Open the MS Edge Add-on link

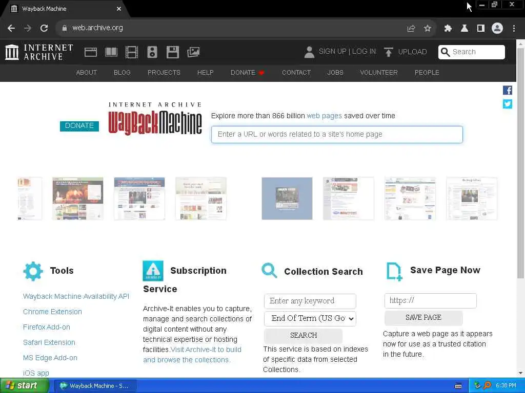click(50, 358)
